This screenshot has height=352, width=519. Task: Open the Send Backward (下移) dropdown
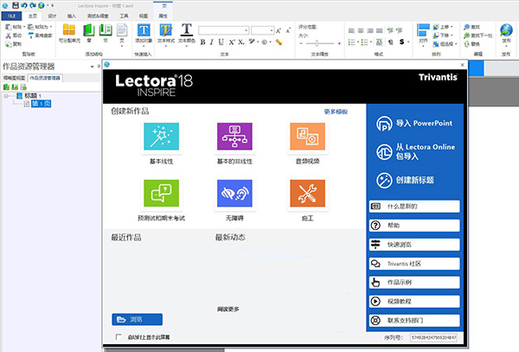coord(452,35)
